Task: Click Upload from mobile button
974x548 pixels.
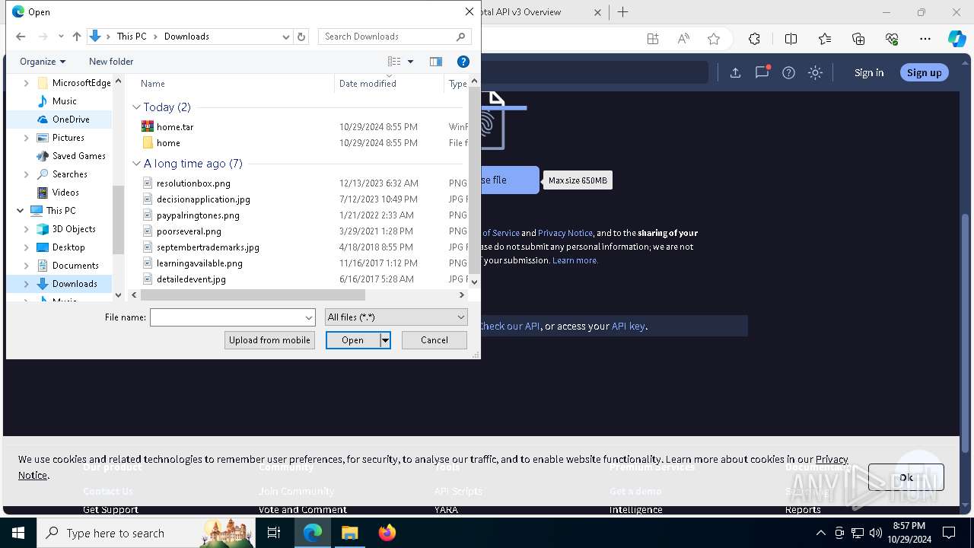Action: [x=269, y=340]
